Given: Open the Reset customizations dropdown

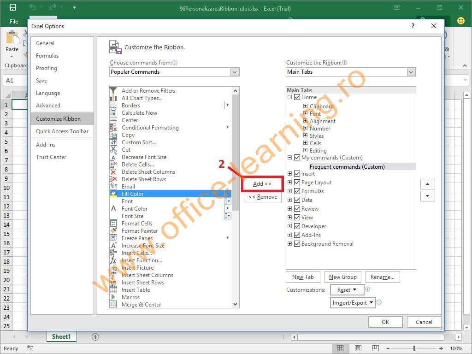Looking at the screenshot, I should point(347,289).
